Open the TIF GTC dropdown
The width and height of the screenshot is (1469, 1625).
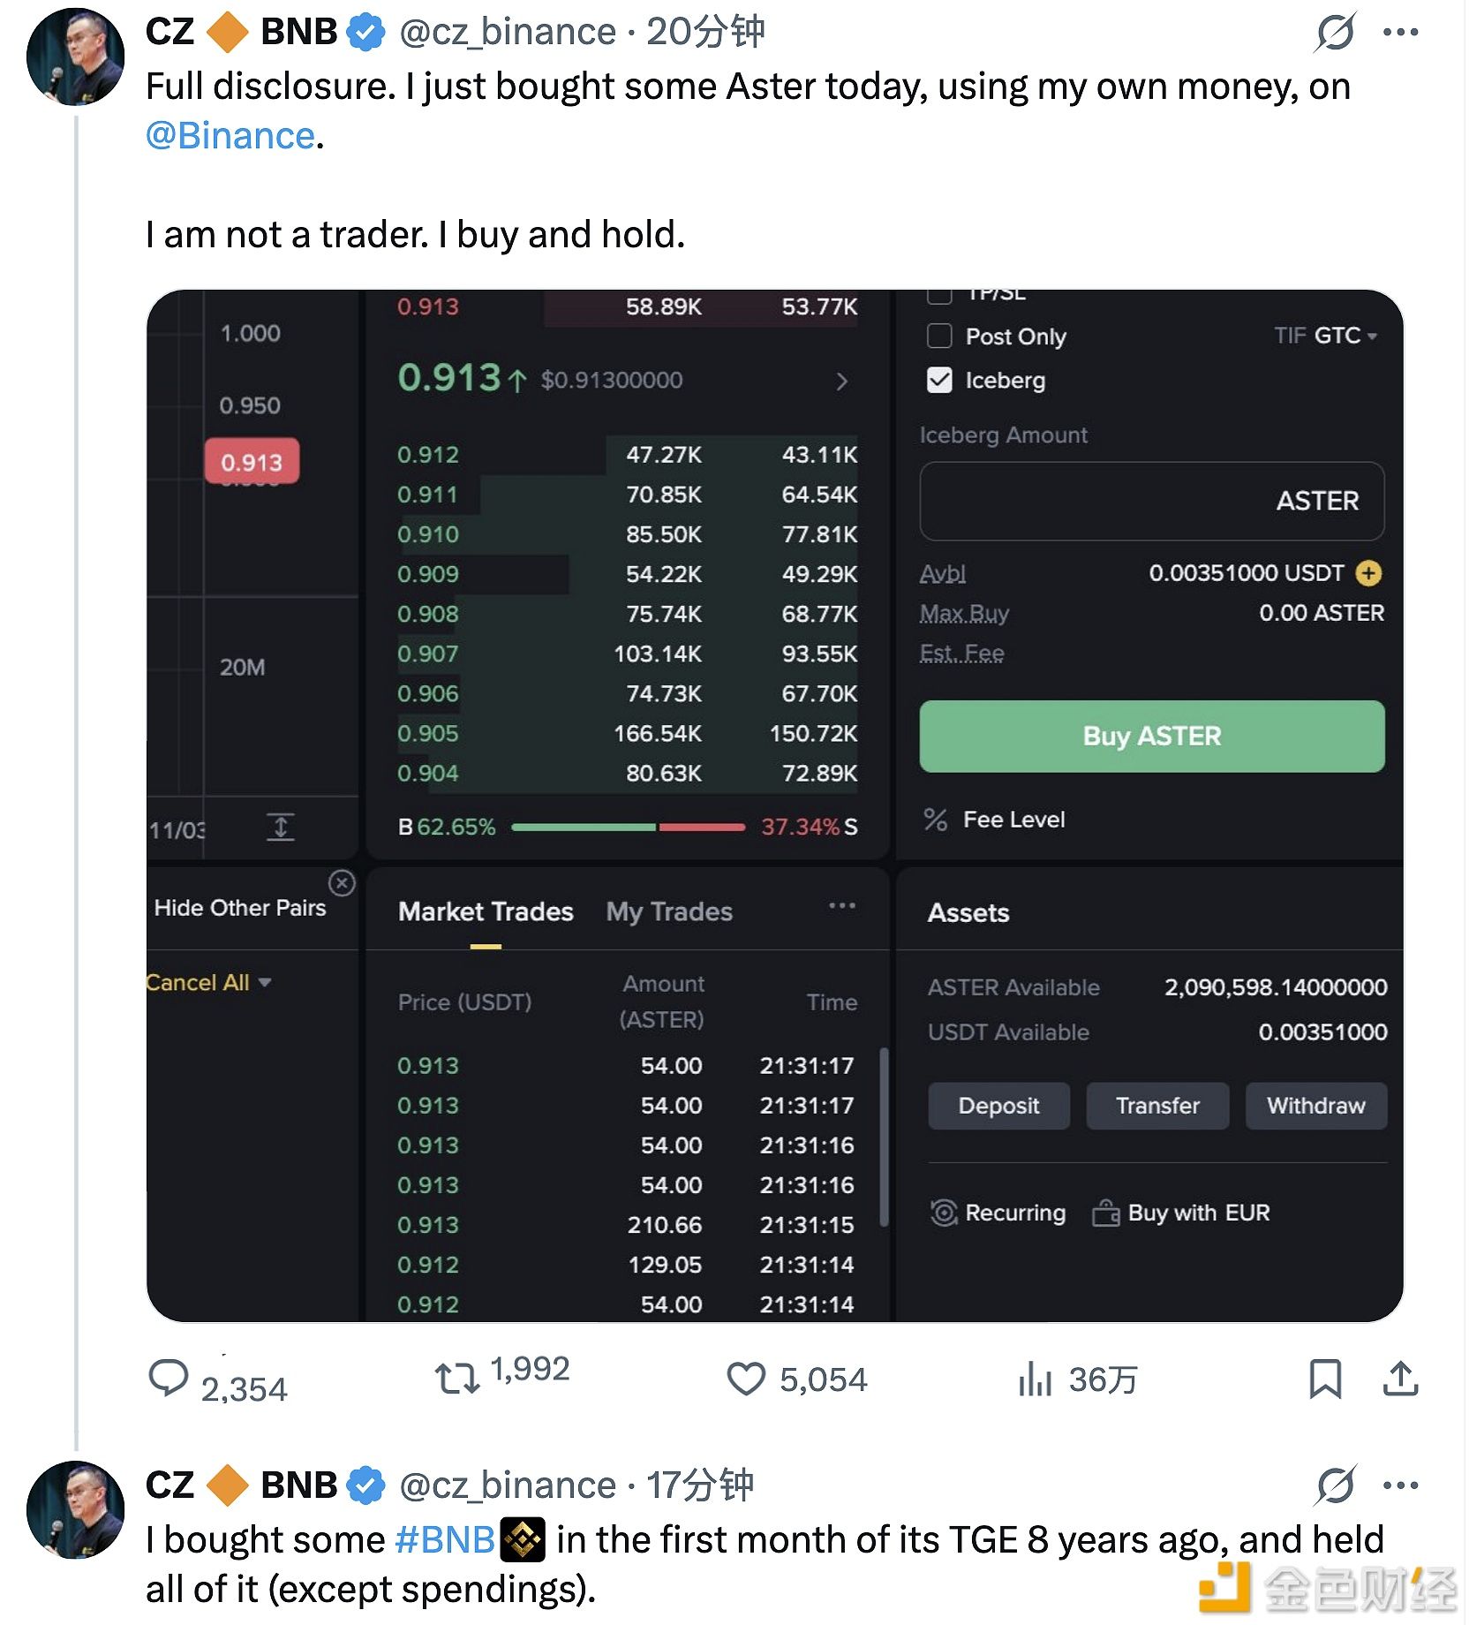(1340, 336)
